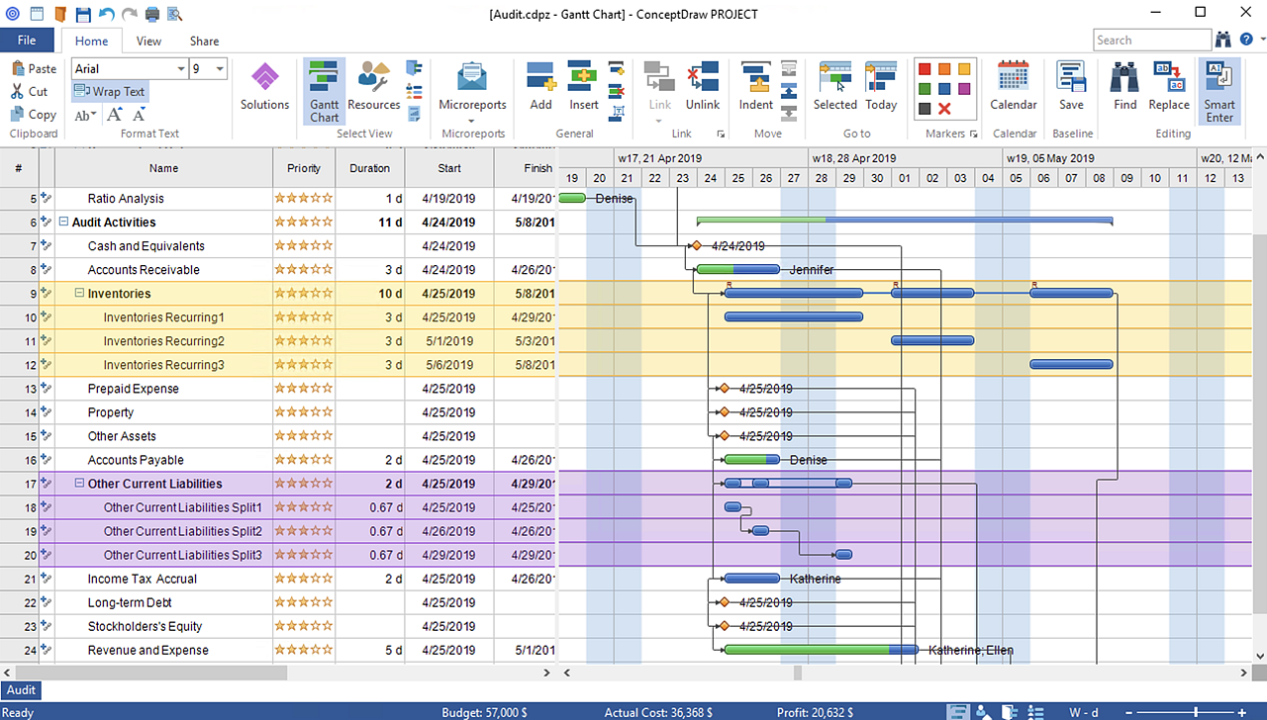
Task: Open the Find tool
Action: [x=1124, y=87]
